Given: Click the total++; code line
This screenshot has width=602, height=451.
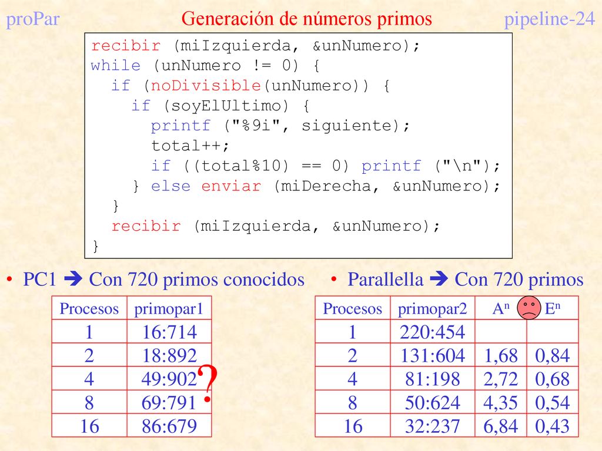Looking at the screenshot, I should pyautogui.click(x=190, y=146).
